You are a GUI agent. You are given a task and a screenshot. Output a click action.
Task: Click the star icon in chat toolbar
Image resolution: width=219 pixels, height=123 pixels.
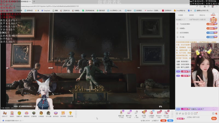[183, 113]
